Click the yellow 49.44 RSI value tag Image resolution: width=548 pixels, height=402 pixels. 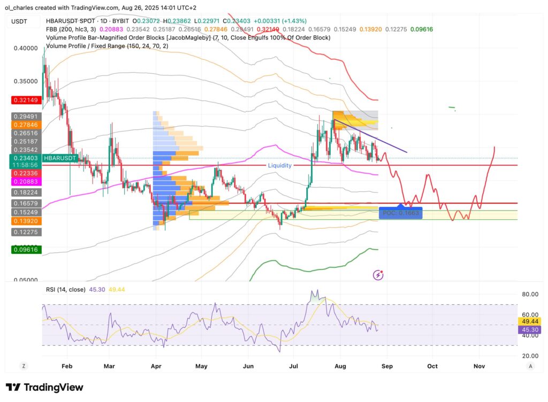(x=529, y=321)
